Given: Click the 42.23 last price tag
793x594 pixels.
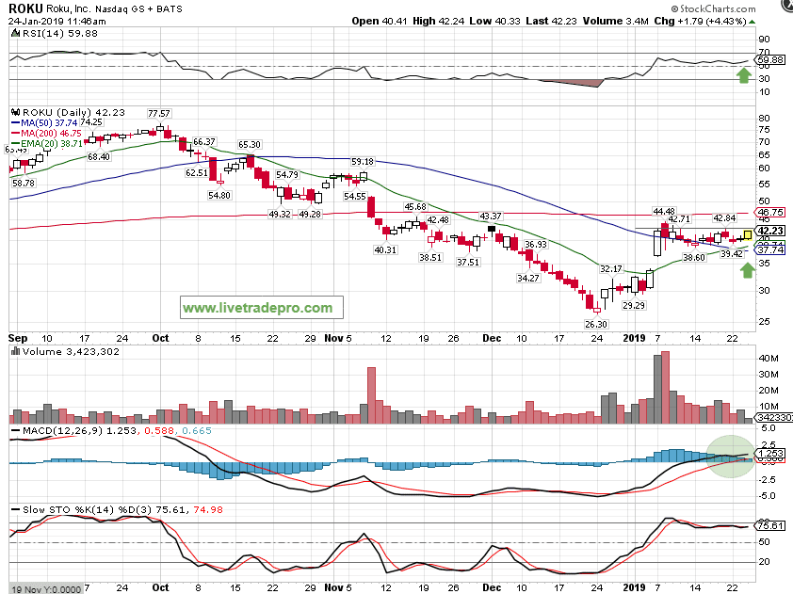Looking at the screenshot, I should 771,231.
